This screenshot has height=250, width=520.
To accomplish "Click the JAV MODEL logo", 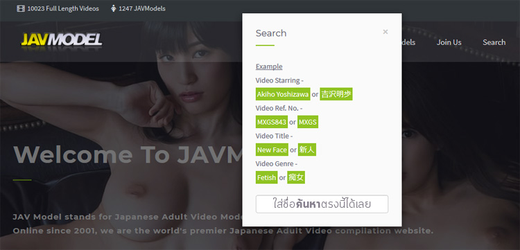I will [62, 40].
